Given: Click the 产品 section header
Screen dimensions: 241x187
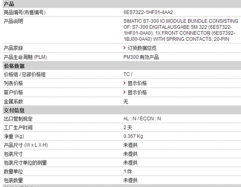Looking at the screenshot, I should (x=9, y=4).
